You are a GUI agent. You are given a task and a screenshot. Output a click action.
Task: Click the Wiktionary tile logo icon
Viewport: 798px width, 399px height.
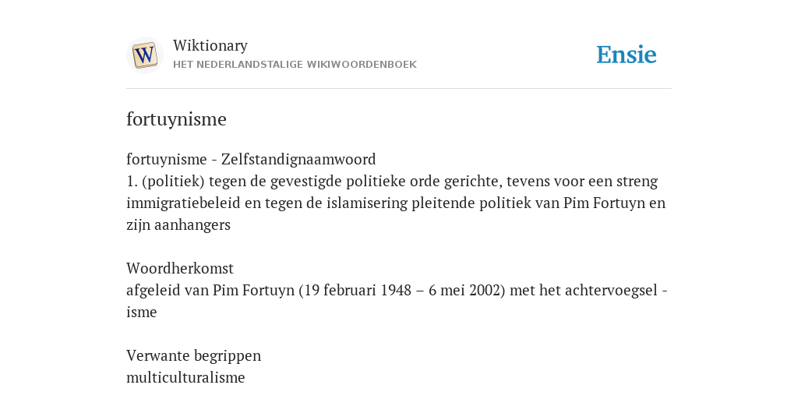click(144, 55)
